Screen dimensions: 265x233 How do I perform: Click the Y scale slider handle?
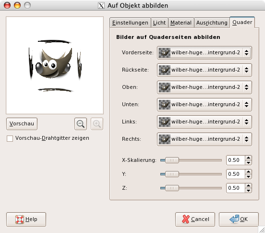click(x=172, y=174)
